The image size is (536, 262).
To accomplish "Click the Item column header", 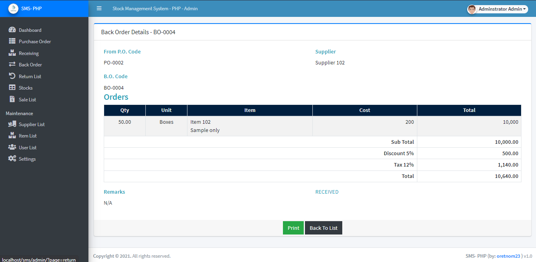I will pyautogui.click(x=250, y=110).
